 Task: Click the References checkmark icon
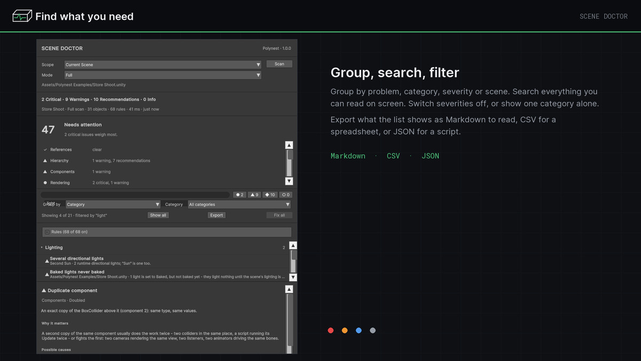[x=45, y=150]
